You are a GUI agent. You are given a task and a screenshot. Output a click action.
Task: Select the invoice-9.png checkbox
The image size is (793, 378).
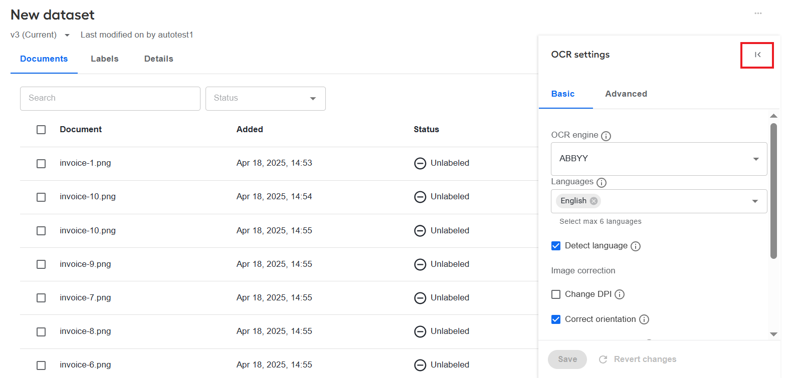click(41, 264)
